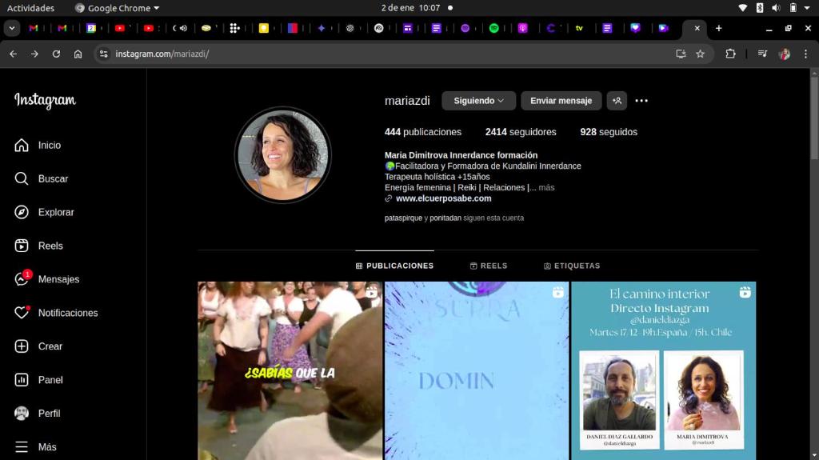Switch to the REELS tab
819x460 pixels.
pos(489,266)
